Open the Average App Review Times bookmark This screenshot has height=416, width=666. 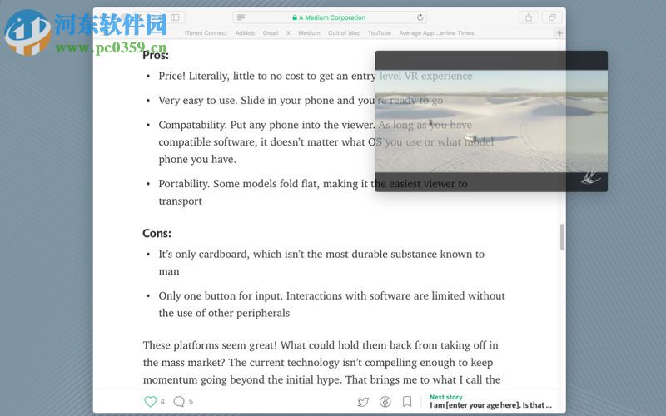point(436,33)
